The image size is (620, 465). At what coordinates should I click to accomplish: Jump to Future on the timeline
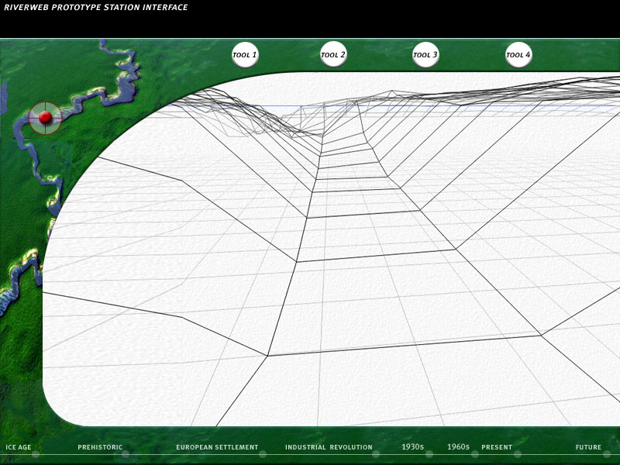(x=588, y=447)
